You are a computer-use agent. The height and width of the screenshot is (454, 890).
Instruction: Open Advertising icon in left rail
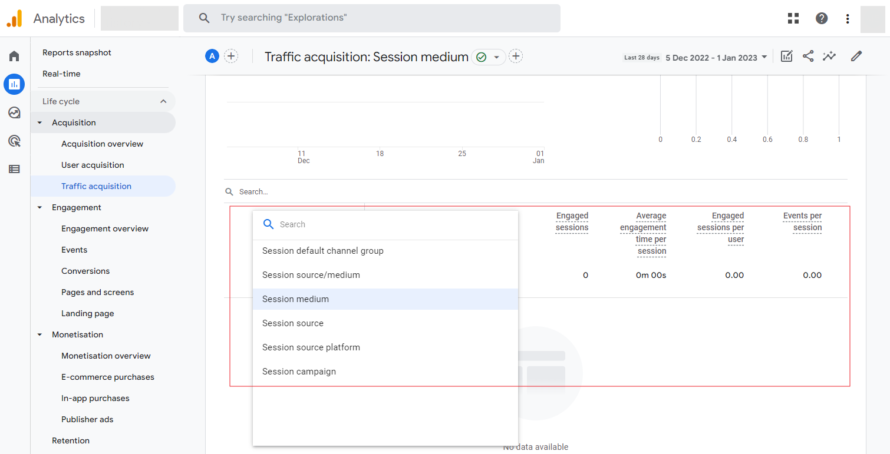coord(14,141)
